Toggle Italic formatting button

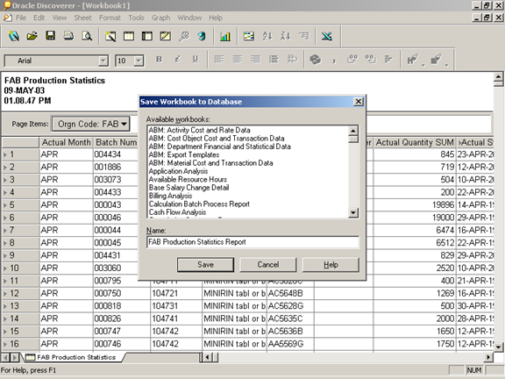(177, 60)
